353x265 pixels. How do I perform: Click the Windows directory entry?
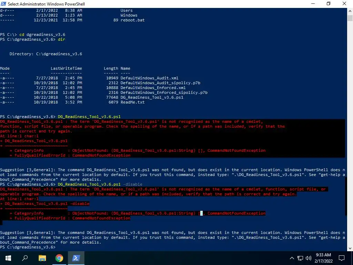pyautogui.click(x=129, y=15)
